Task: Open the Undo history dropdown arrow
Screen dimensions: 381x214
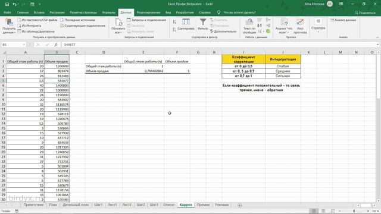Action: pyautogui.click(x=18, y=4)
